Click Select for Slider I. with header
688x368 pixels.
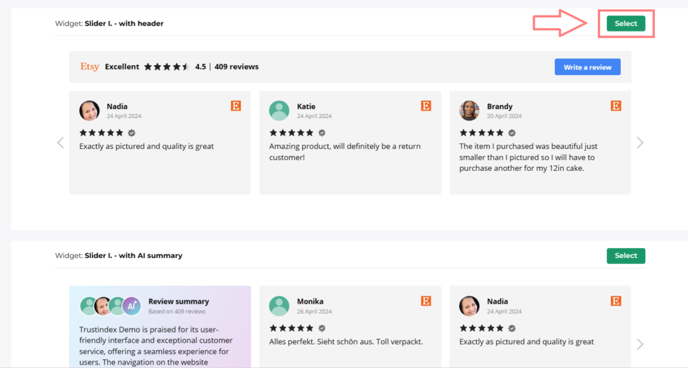(626, 23)
